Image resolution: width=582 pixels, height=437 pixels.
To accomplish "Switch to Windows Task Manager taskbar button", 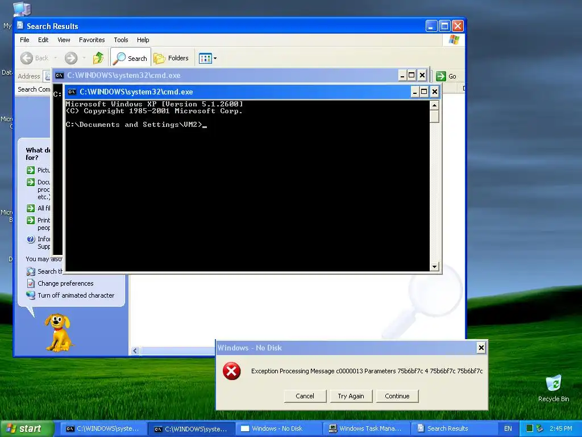I will [366, 429].
